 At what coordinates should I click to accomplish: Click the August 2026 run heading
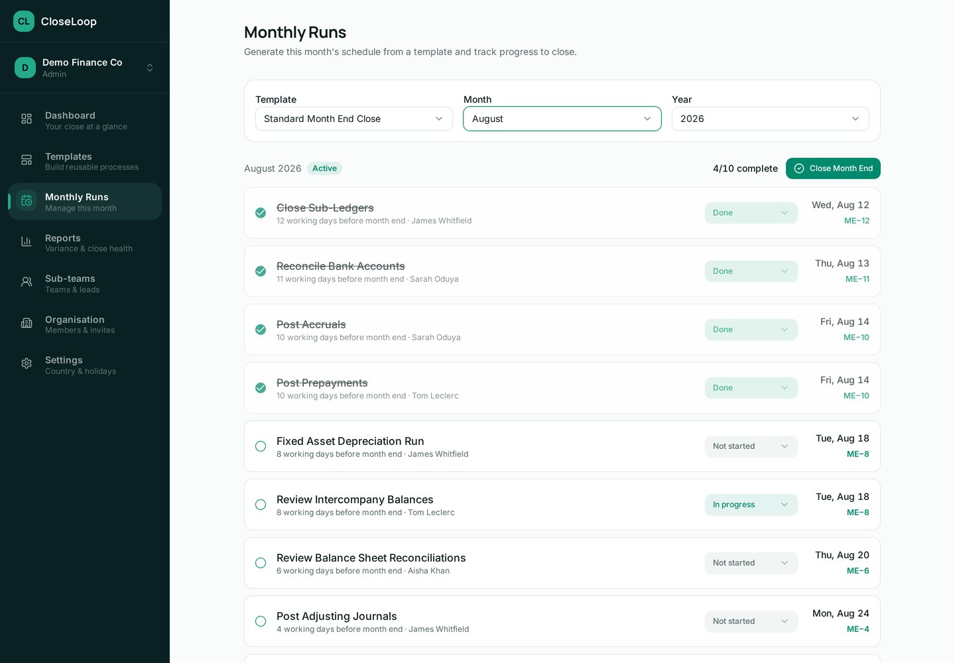273,168
